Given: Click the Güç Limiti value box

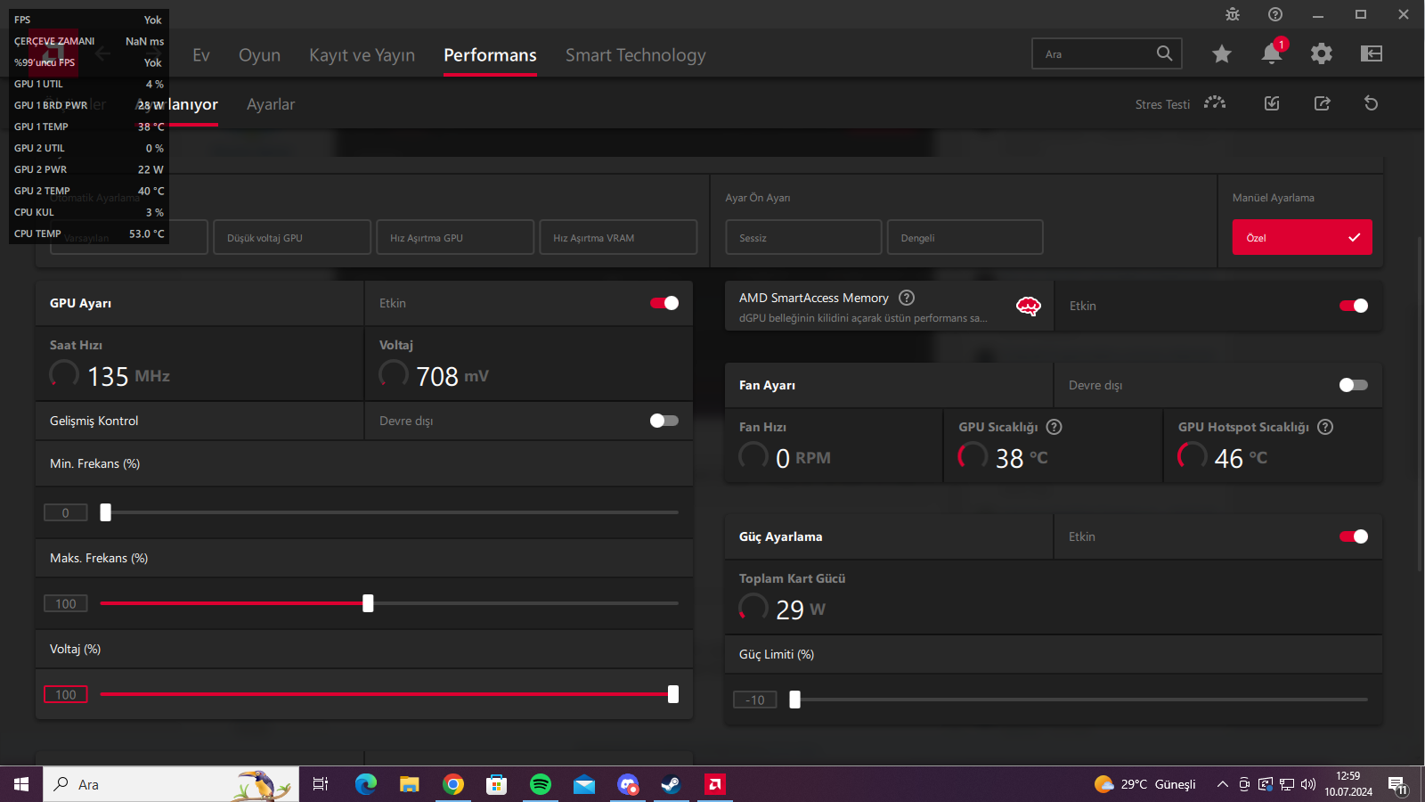Looking at the screenshot, I should [755, 700].
